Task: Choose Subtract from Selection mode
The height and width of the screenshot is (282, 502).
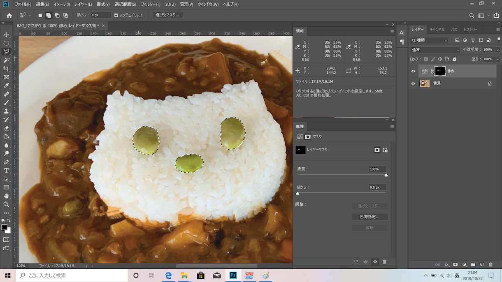Action: click(x=57, y=15)
